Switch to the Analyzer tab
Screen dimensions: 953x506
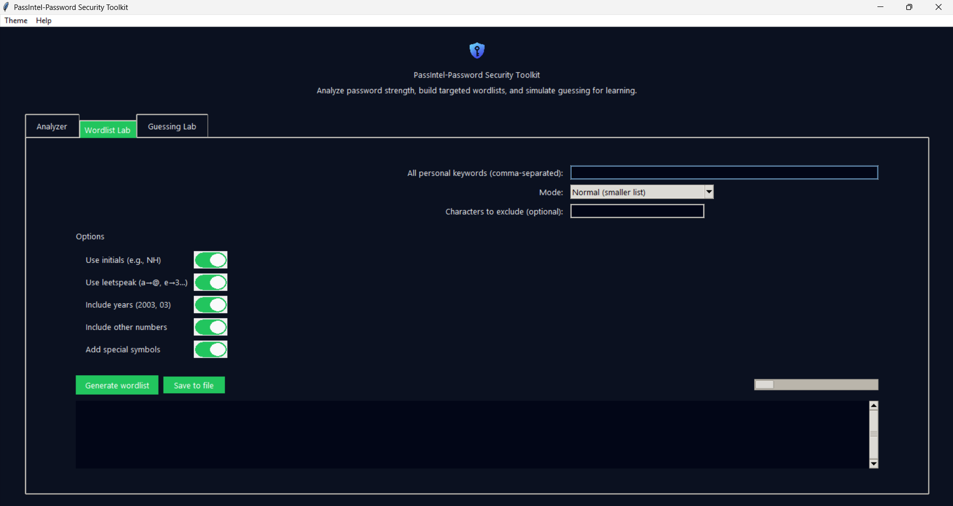(x=51, y=126)
